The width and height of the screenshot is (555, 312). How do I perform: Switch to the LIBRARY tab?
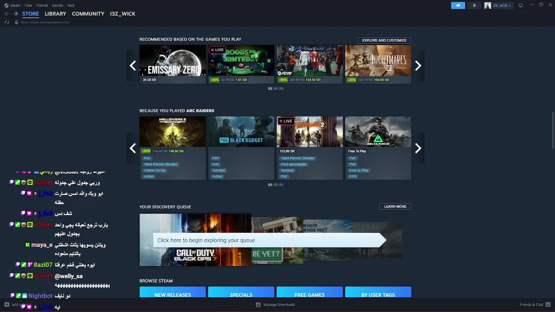tap(55, 14)
